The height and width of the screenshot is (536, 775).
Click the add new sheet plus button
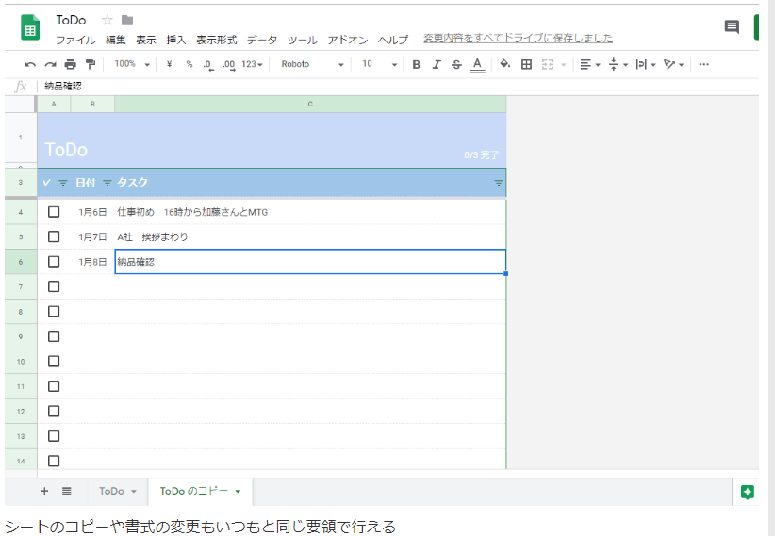[x=44, y=491]
